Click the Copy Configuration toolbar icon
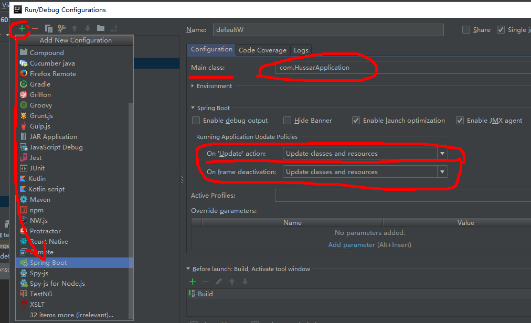The width and height of the screenshot is (531, 323). 48,28
